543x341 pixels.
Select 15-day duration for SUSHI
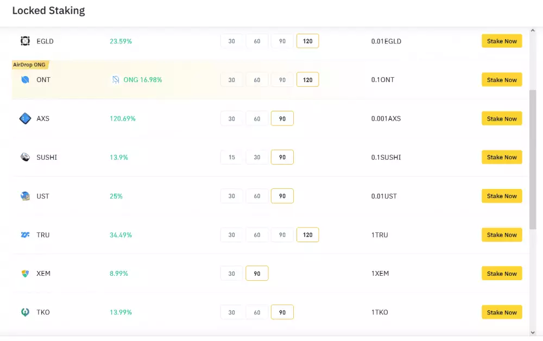(232, 157)
